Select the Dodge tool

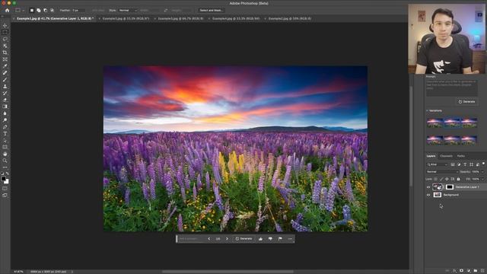[x=5, y=120]
